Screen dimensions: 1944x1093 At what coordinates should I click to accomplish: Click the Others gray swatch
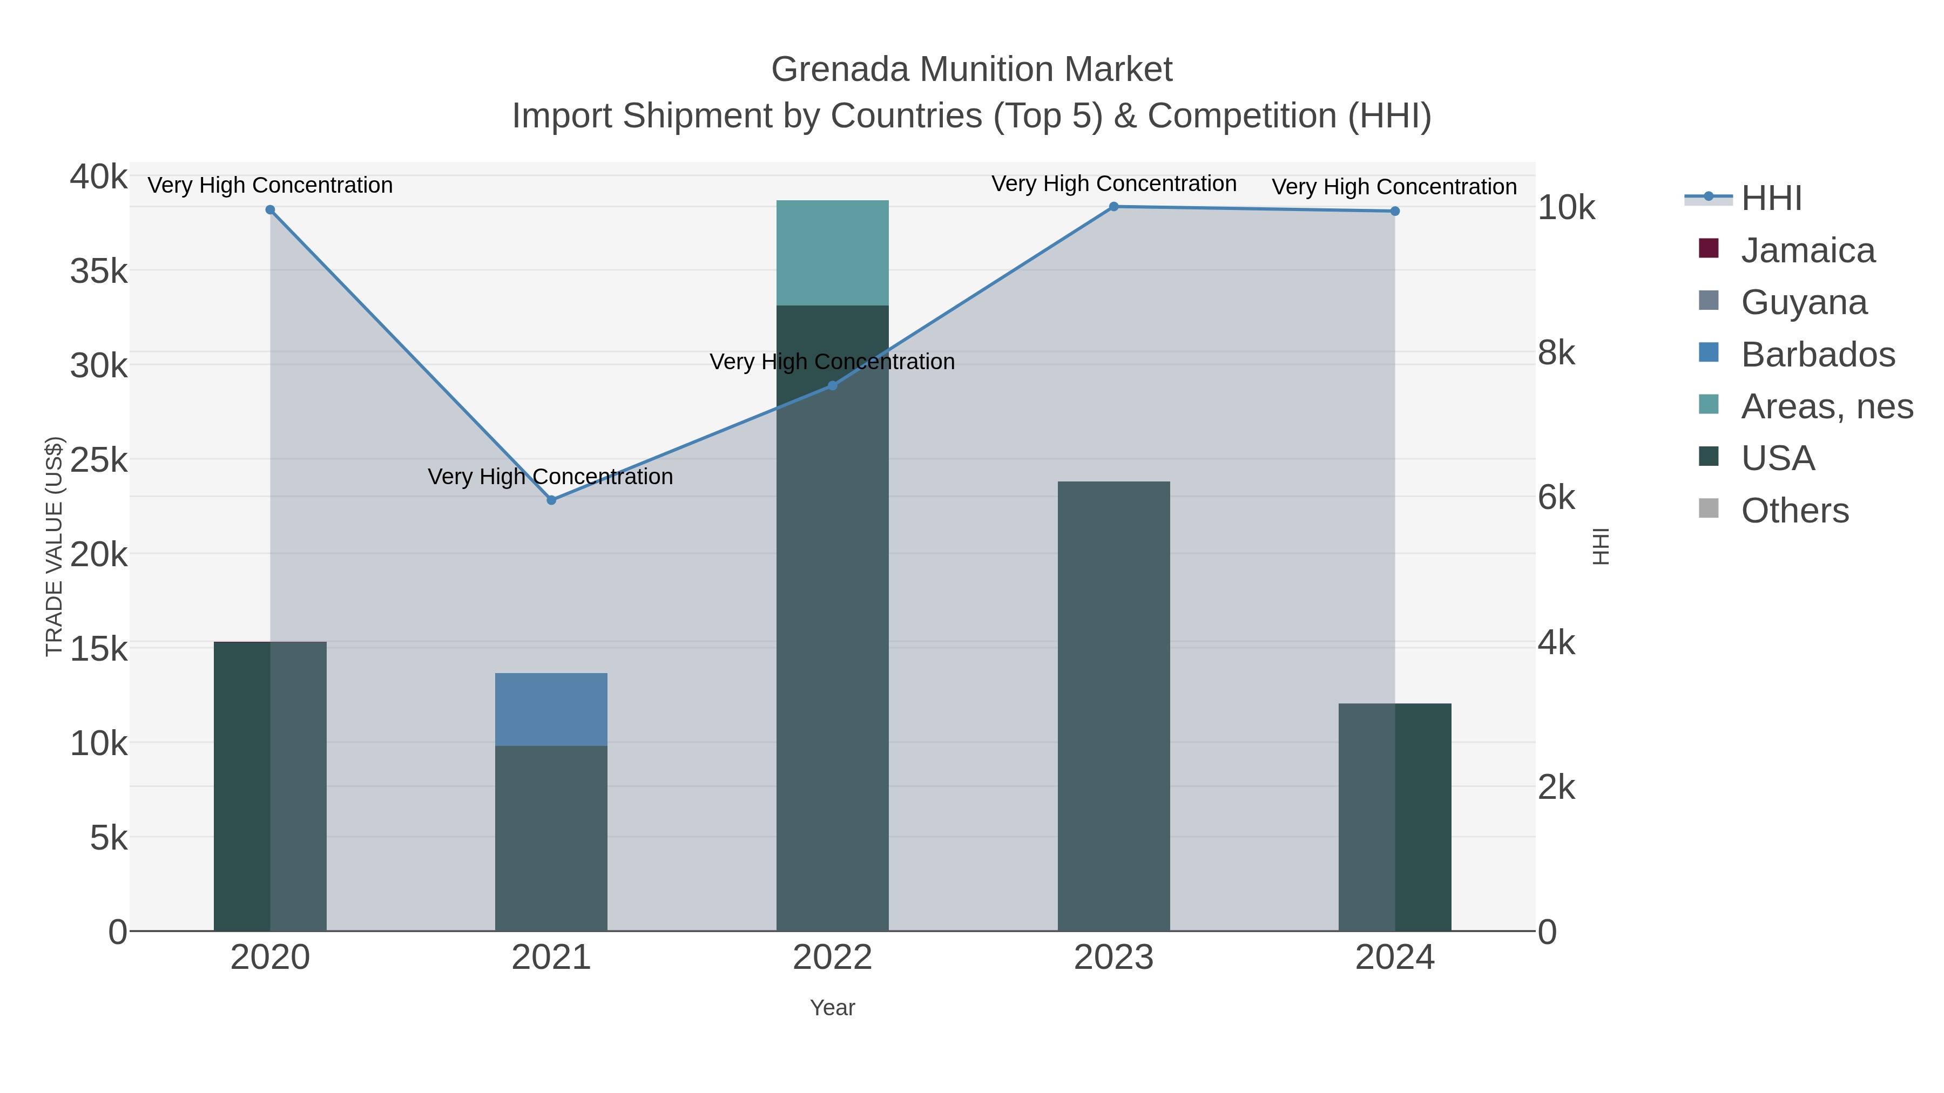[x=1709, y=508]
